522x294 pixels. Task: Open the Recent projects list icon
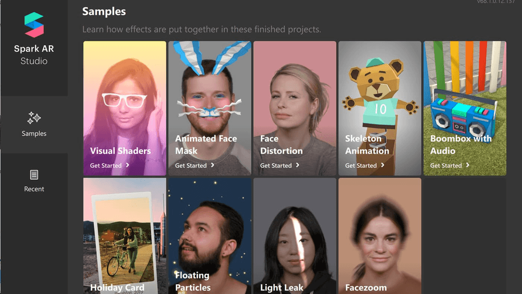click(34, 175)
